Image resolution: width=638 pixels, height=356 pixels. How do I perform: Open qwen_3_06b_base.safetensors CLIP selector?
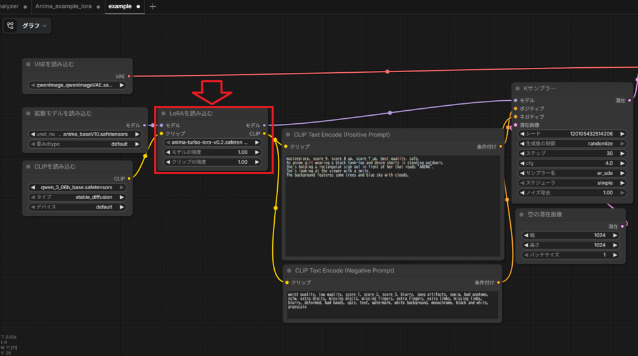click(x=77, y=187)
